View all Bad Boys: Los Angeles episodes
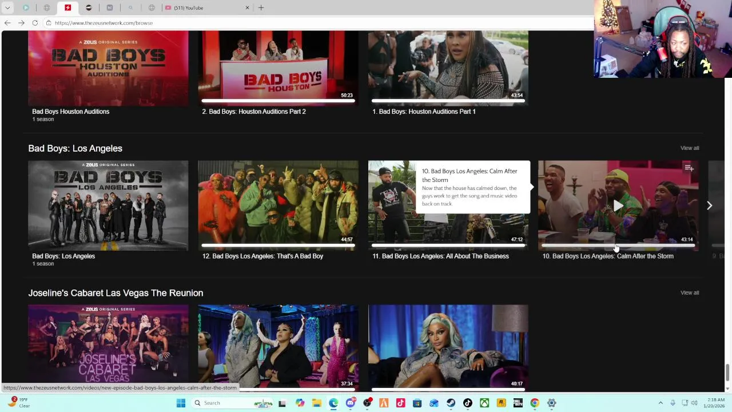Screen dimensions: 732x412 689,148
